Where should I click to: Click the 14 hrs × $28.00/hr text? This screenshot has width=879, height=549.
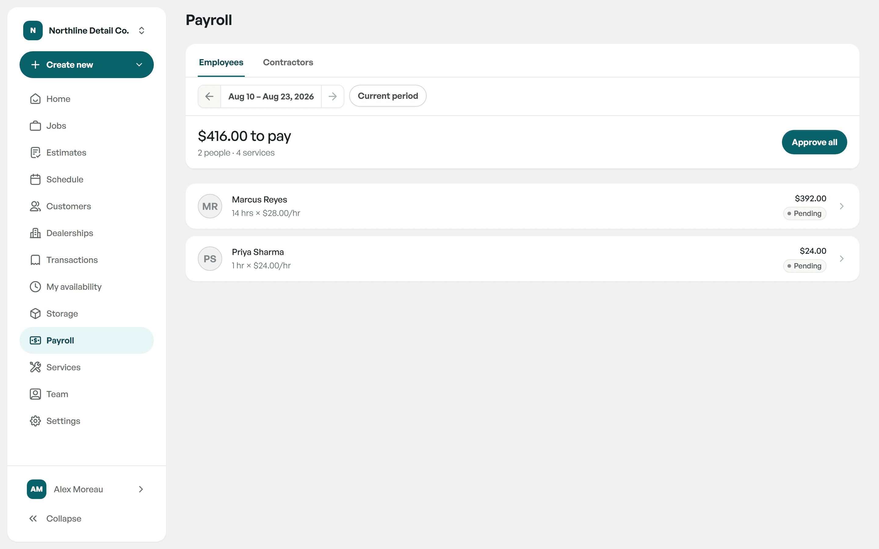[266, 213]
